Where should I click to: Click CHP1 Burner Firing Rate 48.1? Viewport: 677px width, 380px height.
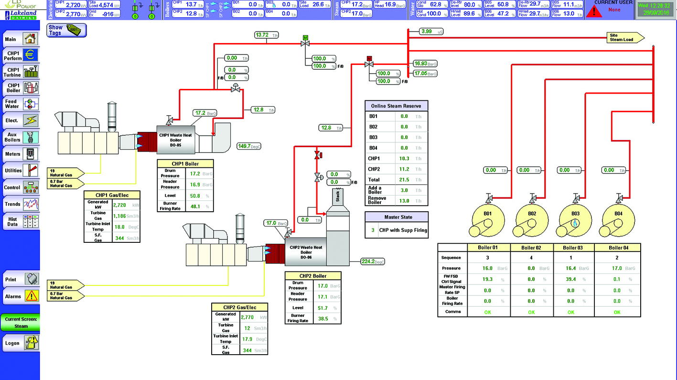196,206
